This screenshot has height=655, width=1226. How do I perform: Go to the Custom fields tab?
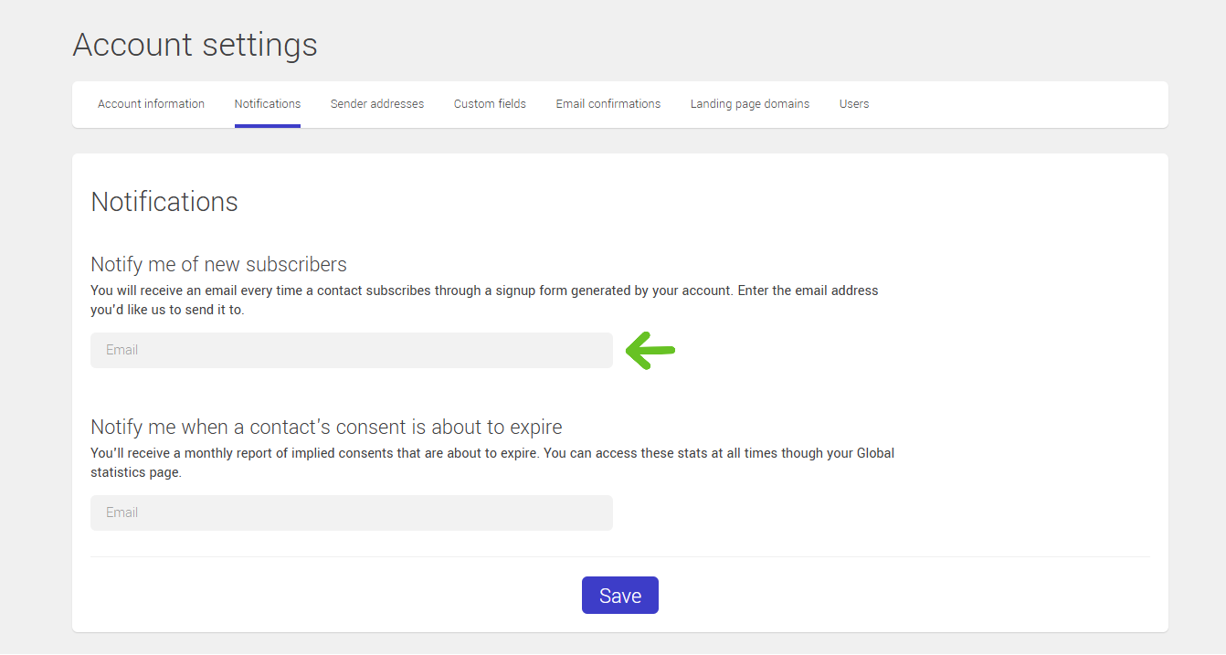[490, 104]
